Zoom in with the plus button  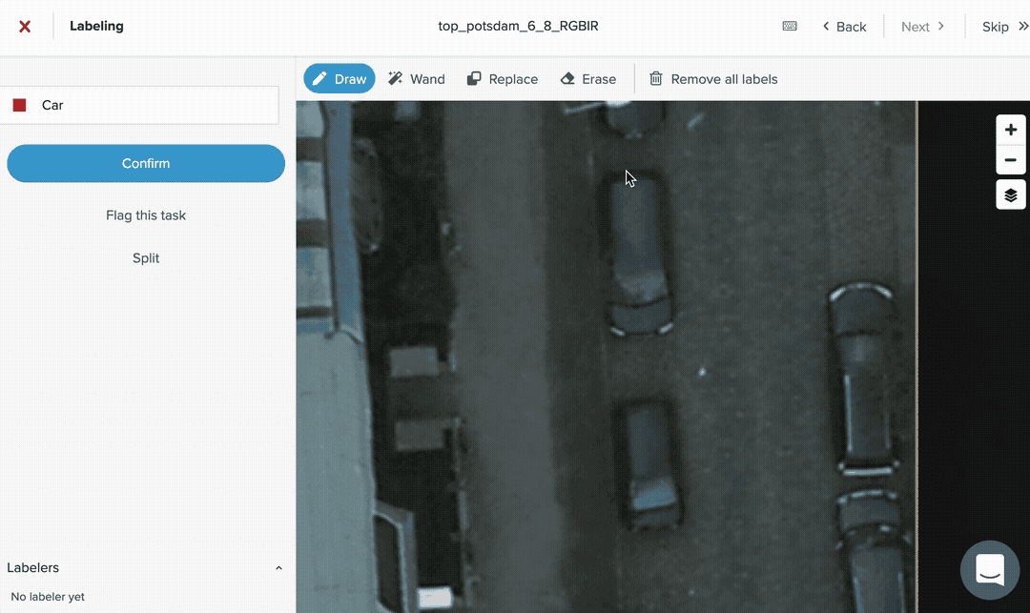tap(1010, 131)
